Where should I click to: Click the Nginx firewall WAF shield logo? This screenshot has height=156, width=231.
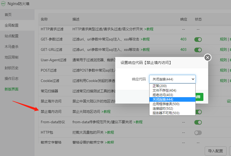(3, 4)
